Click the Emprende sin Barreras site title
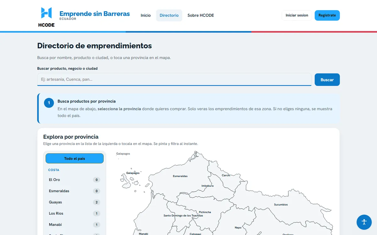Image resolution: width=377 pixels, height=235 pixels. pos(95,14)
